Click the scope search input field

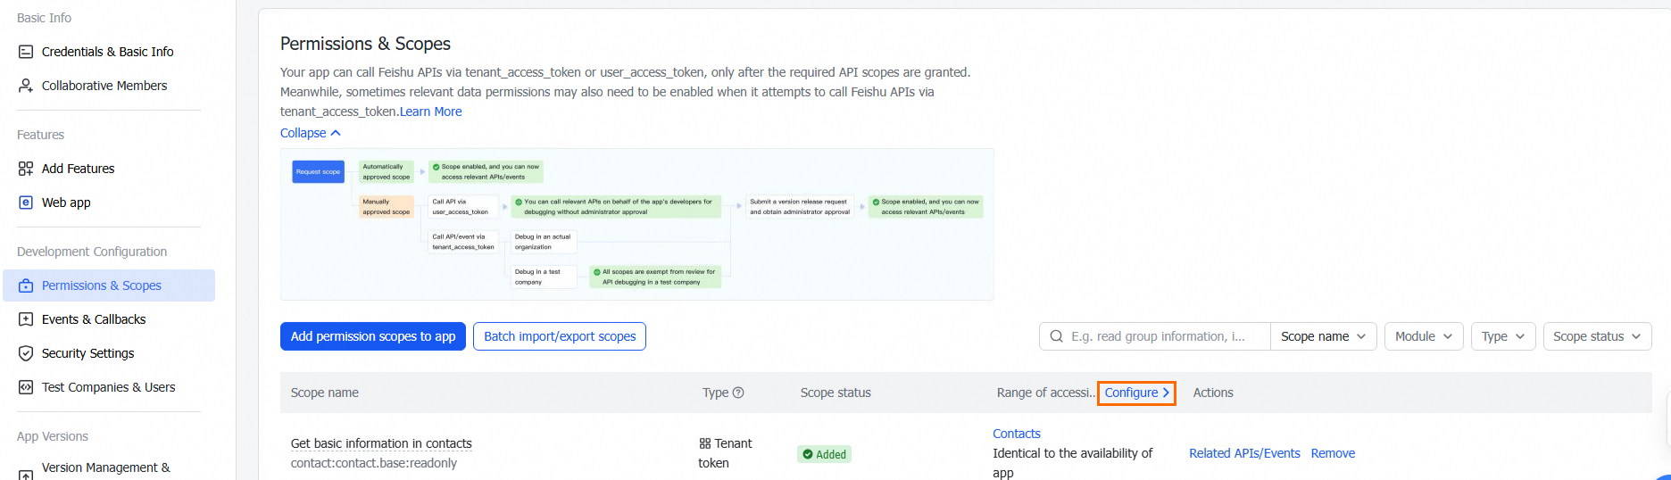click(x=1159, y=336)
